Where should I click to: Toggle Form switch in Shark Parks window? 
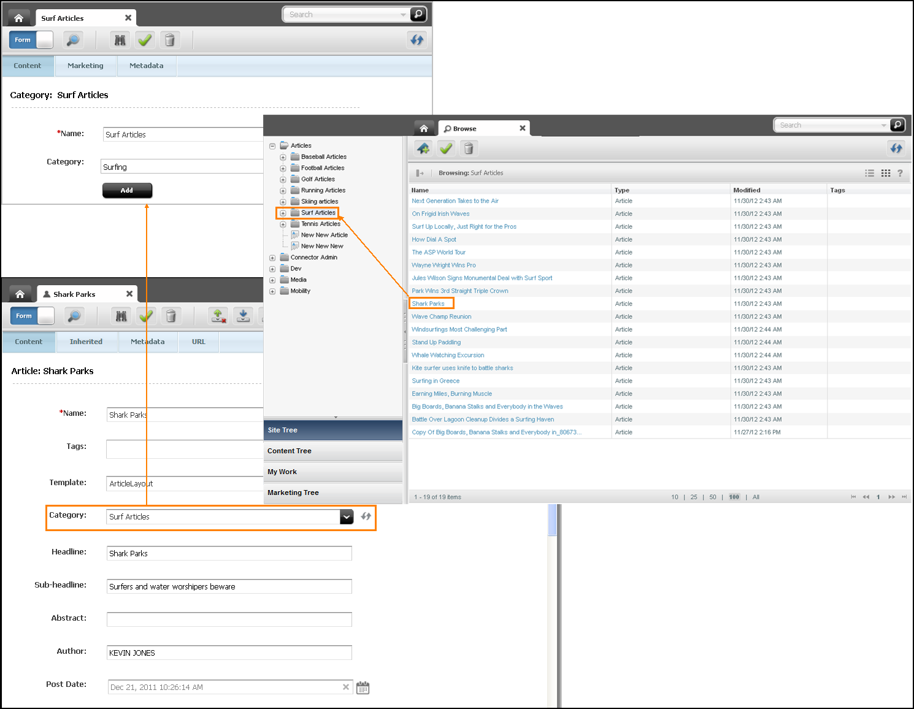[33, 316]
